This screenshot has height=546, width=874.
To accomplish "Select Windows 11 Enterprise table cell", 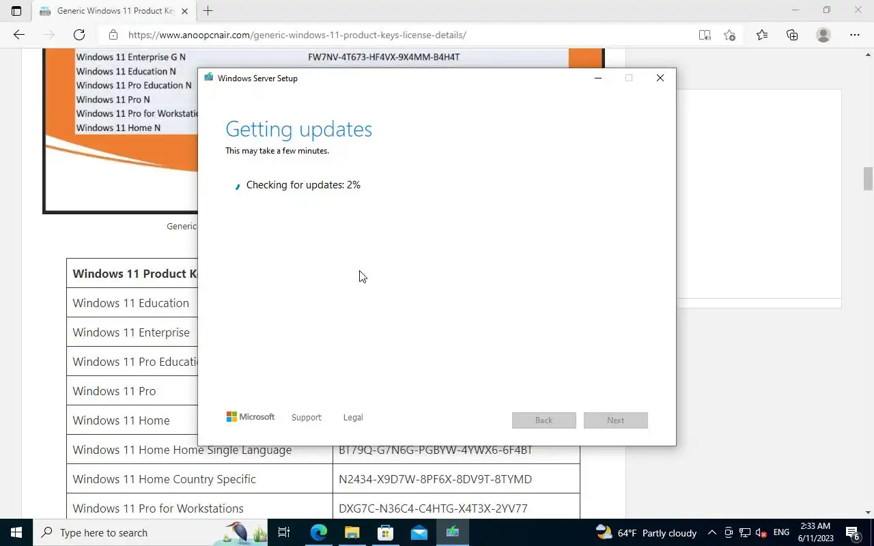I will 131,332.
